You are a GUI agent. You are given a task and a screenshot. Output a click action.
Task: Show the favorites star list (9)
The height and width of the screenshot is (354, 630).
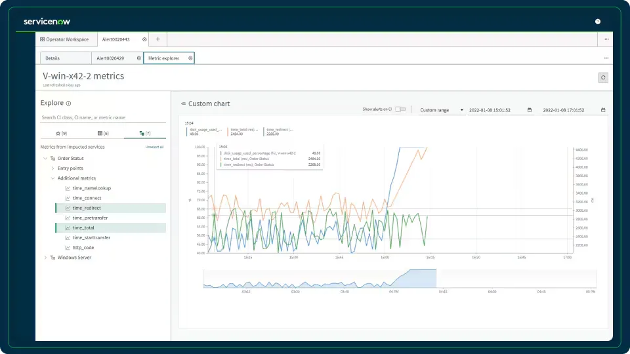click(62, 133)
